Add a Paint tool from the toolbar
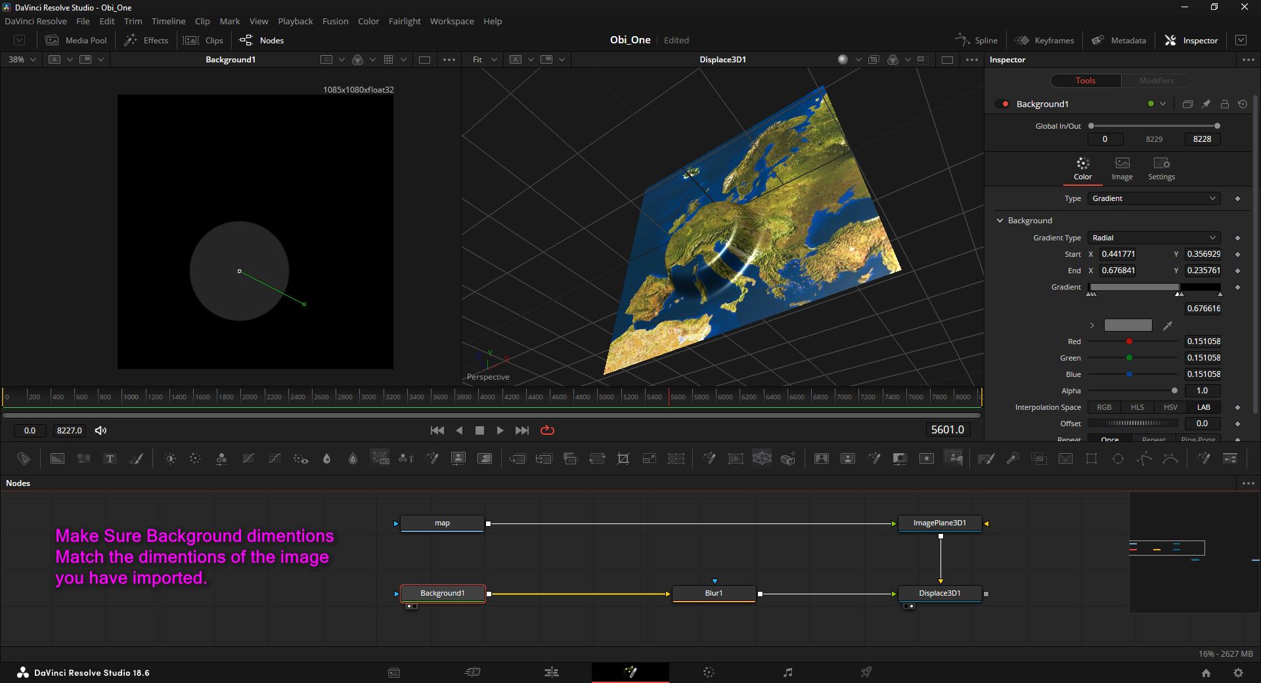Image resolution: width=1261 pixels, height=683 pixels. click(x=136, y=459)
